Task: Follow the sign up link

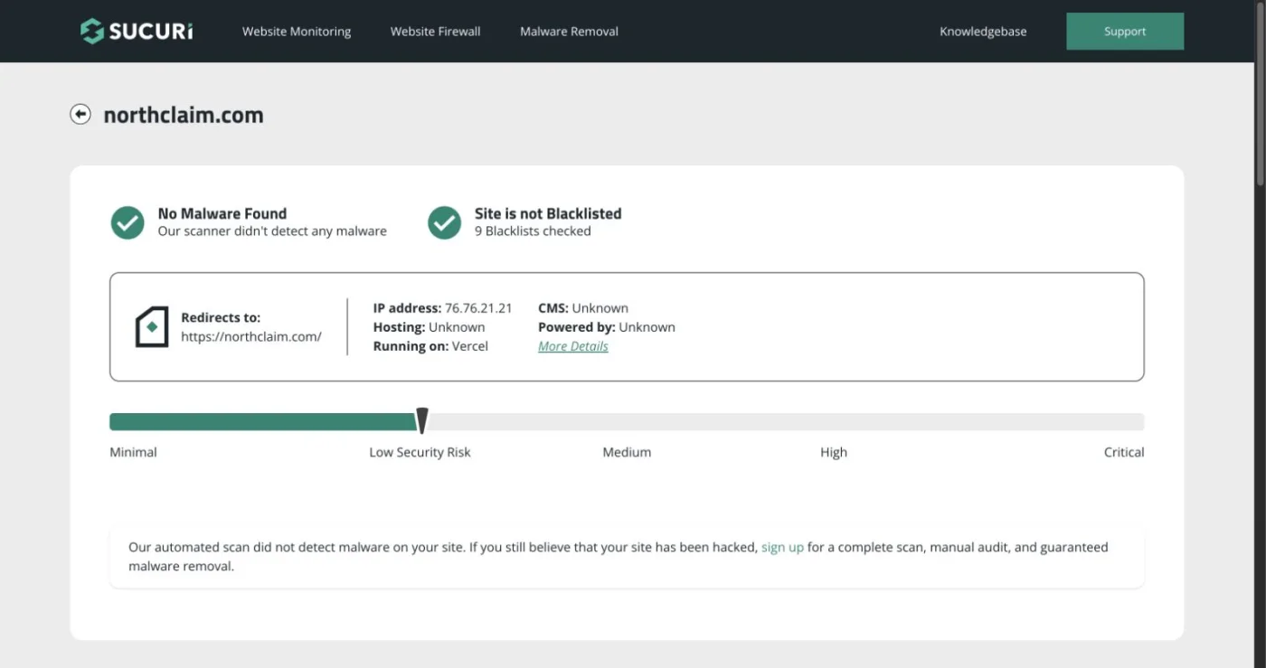Action: click(782, 547)
